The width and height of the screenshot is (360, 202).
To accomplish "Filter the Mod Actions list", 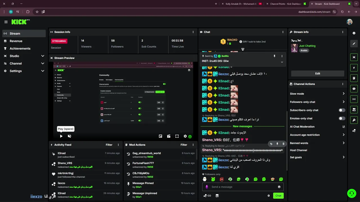I will click(184, 145).
